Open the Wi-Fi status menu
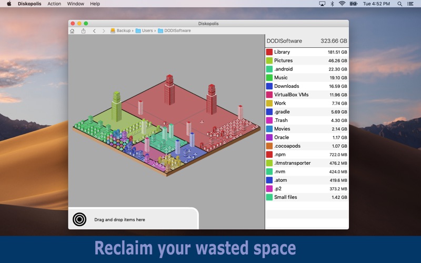This screenshot has height=263, width=421. click(342, 4)
